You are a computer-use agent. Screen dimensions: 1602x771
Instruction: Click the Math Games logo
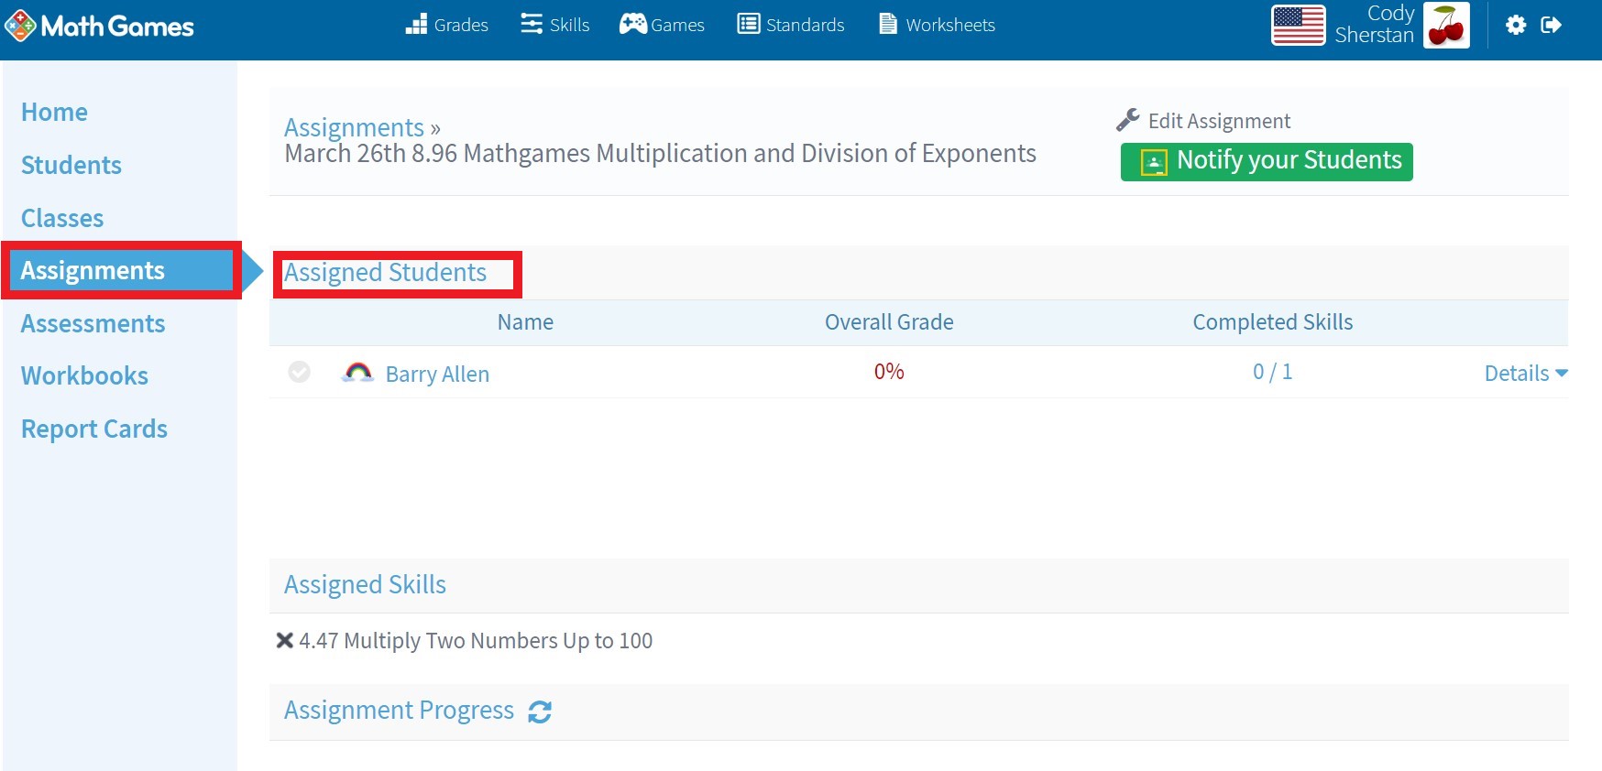[x=99, y=26]
